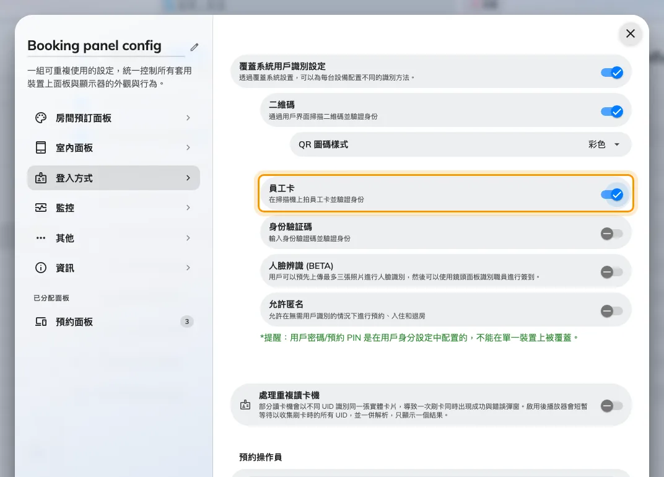Turn off the 員工卡 switch
Image resolution: width=664 pixels, height=477 pixels.
[612, 195]
